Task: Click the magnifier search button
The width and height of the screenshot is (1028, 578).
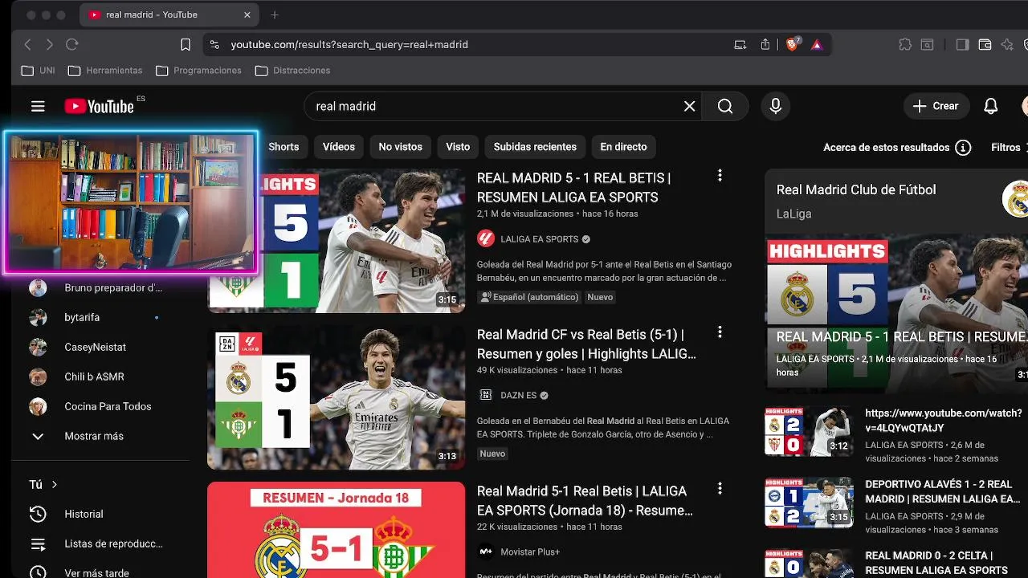Action: pos(725,106)
